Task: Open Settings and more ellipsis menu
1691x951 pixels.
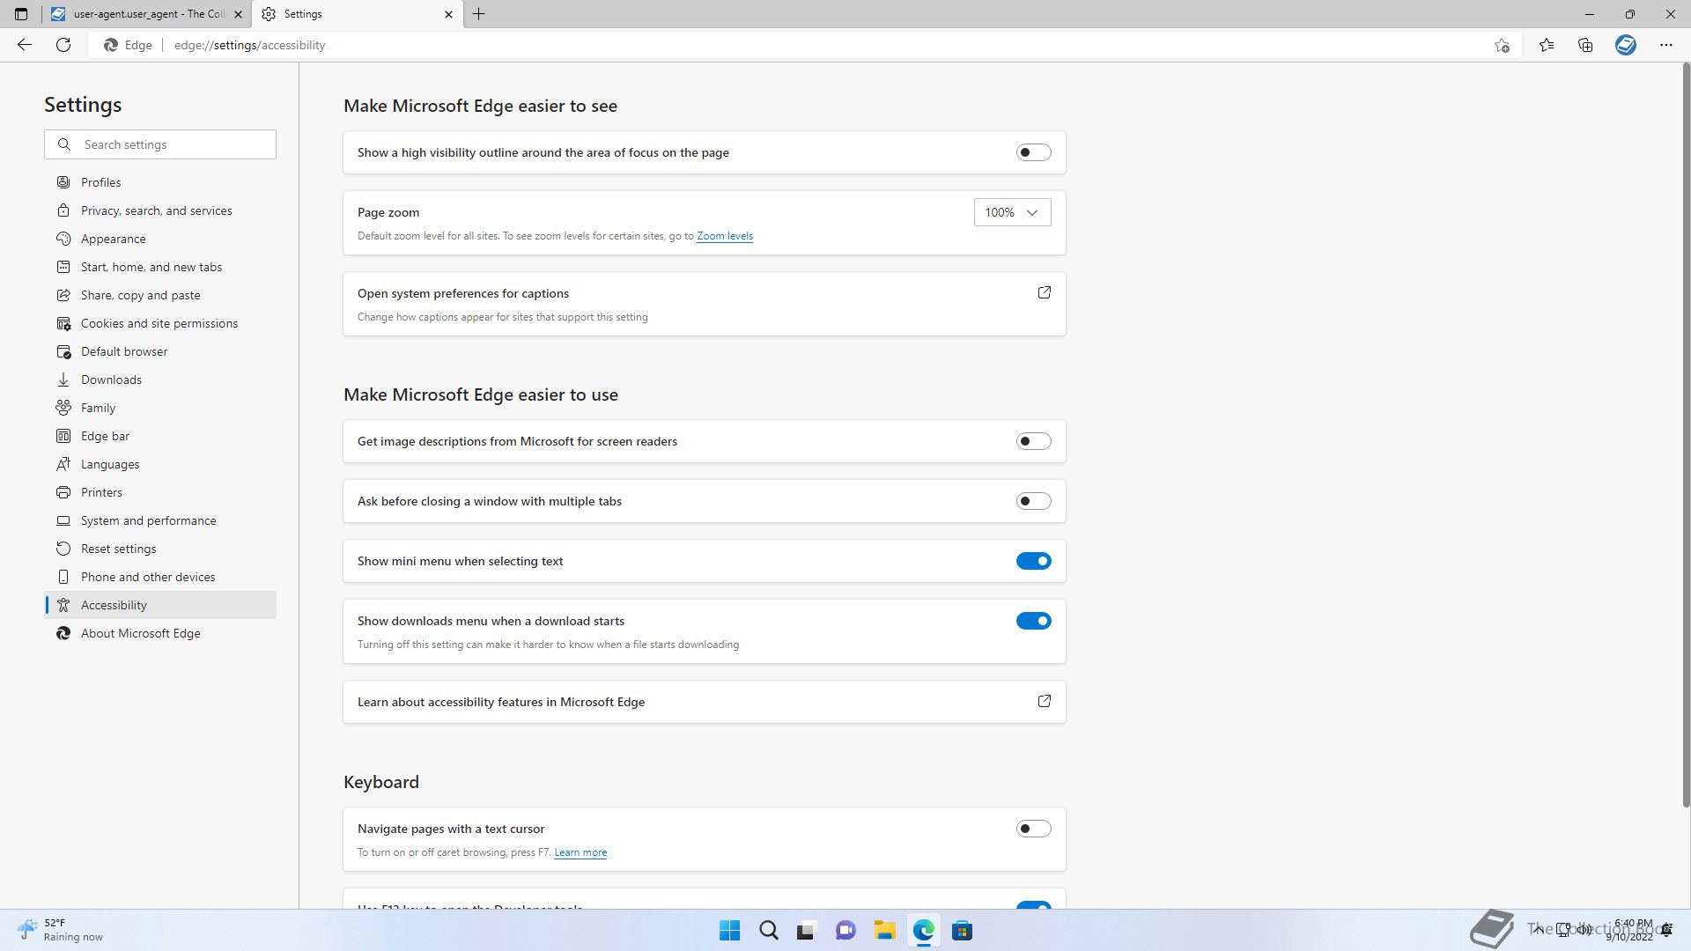Action: [x=1666, y=45]
